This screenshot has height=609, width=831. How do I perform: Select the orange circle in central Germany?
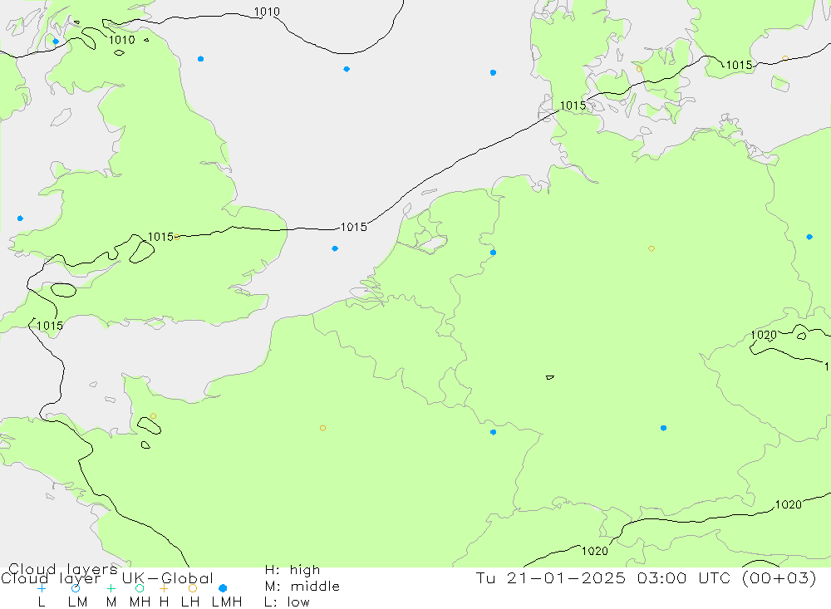[x=652, y=248]
